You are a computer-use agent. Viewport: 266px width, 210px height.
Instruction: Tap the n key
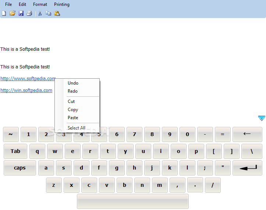(x=142, y=185)
